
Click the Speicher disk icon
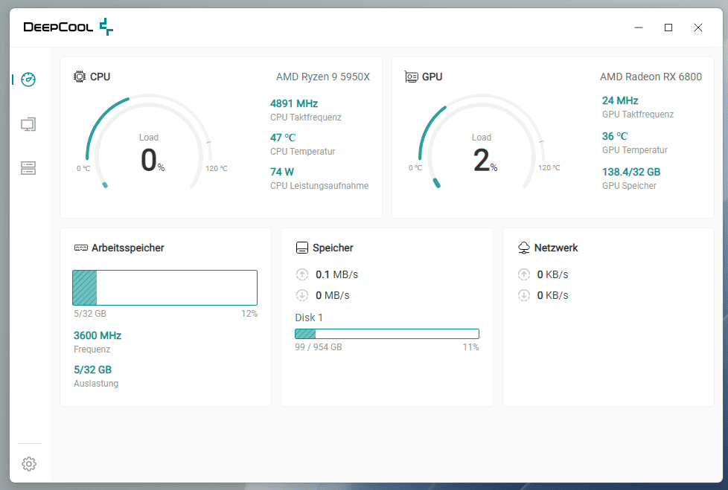(x=301, y=248)
